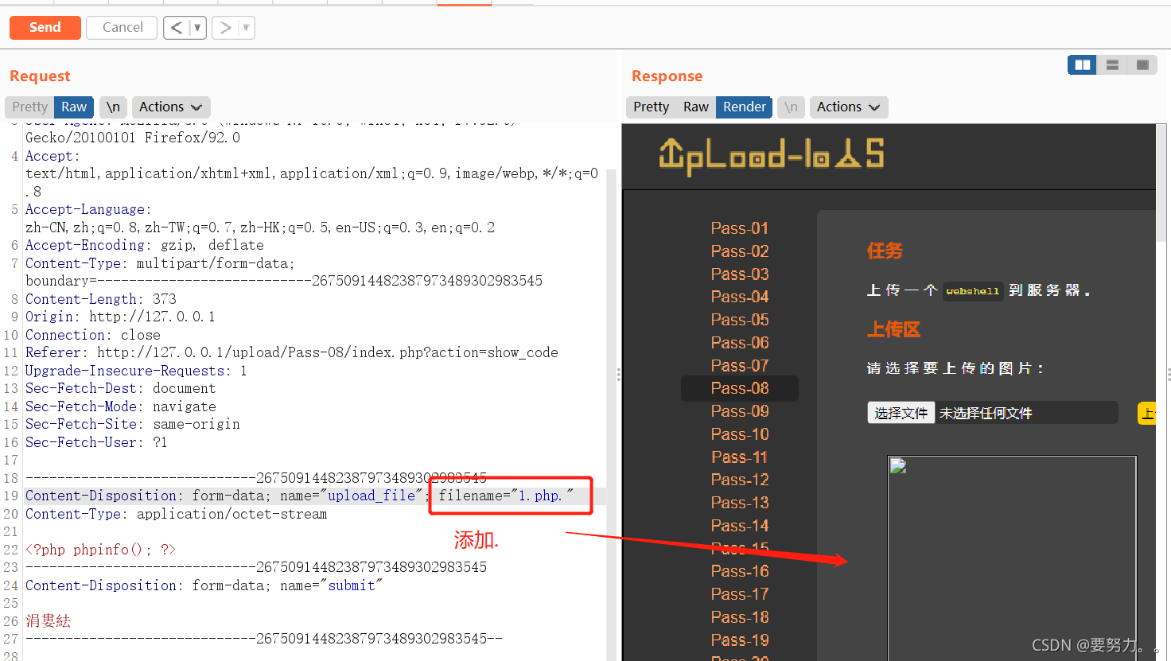
Task: Click the <?php phpinfo(); ?> payload line
Action: [x=100, y=550]
